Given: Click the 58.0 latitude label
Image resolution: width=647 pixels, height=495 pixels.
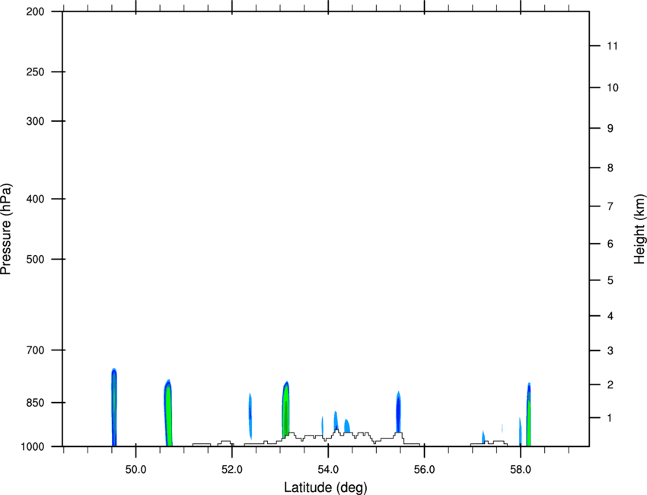Looking at the screenshot, I should point(521,469).
